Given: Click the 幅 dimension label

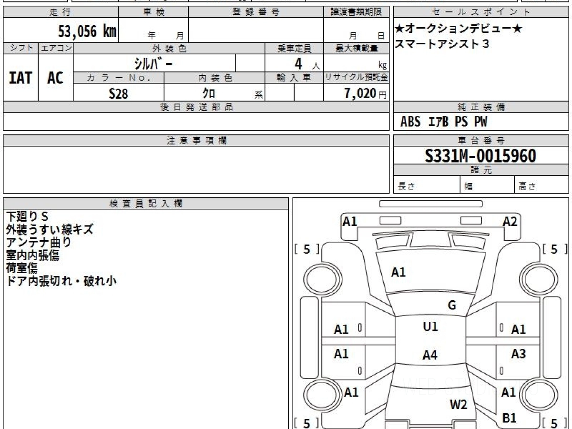Looking at the screenshot, I should (x=469, y=187).
